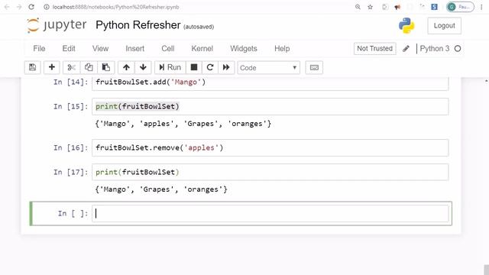The height and width of the screenshot is (275, 489).
Task: Click the browser back arrow
Action: click(7, 7)
